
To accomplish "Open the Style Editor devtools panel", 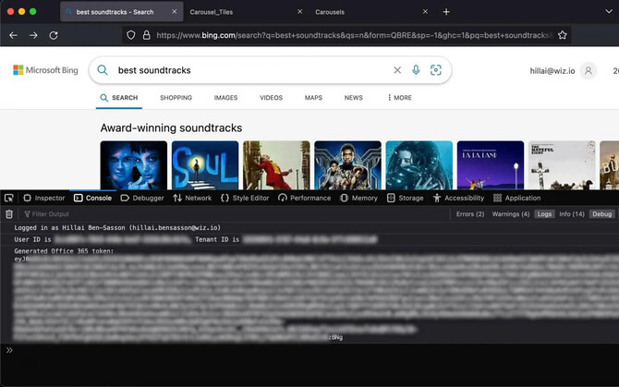I will (245, 198).
